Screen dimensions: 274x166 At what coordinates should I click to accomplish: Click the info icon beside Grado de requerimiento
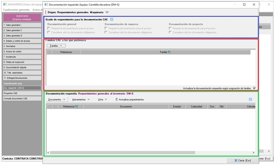point(112,19)
